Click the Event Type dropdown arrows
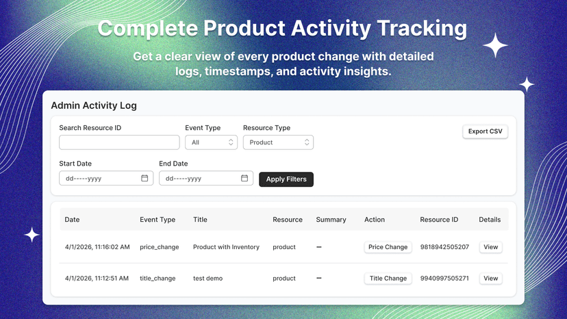This screenshot has width=567, height=319. coord(231,142)
